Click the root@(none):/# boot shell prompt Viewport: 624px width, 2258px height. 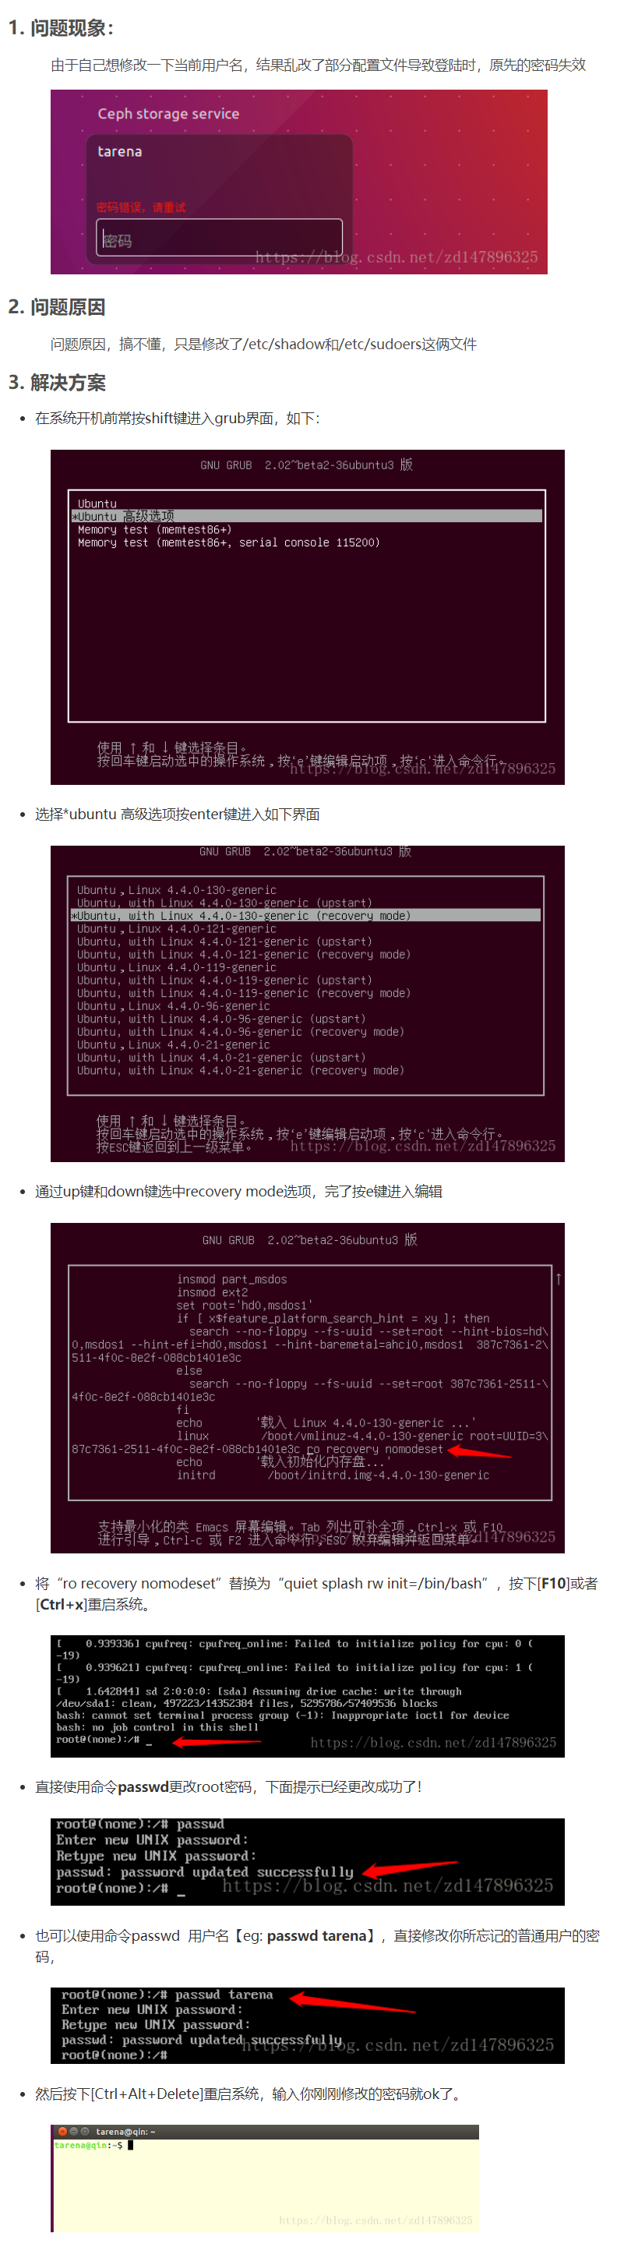click(x=97, y=1739)
